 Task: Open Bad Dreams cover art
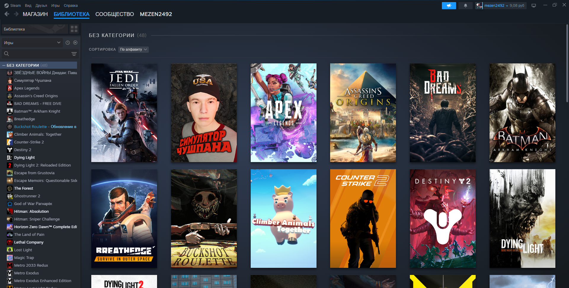click(x=443, y=113)
